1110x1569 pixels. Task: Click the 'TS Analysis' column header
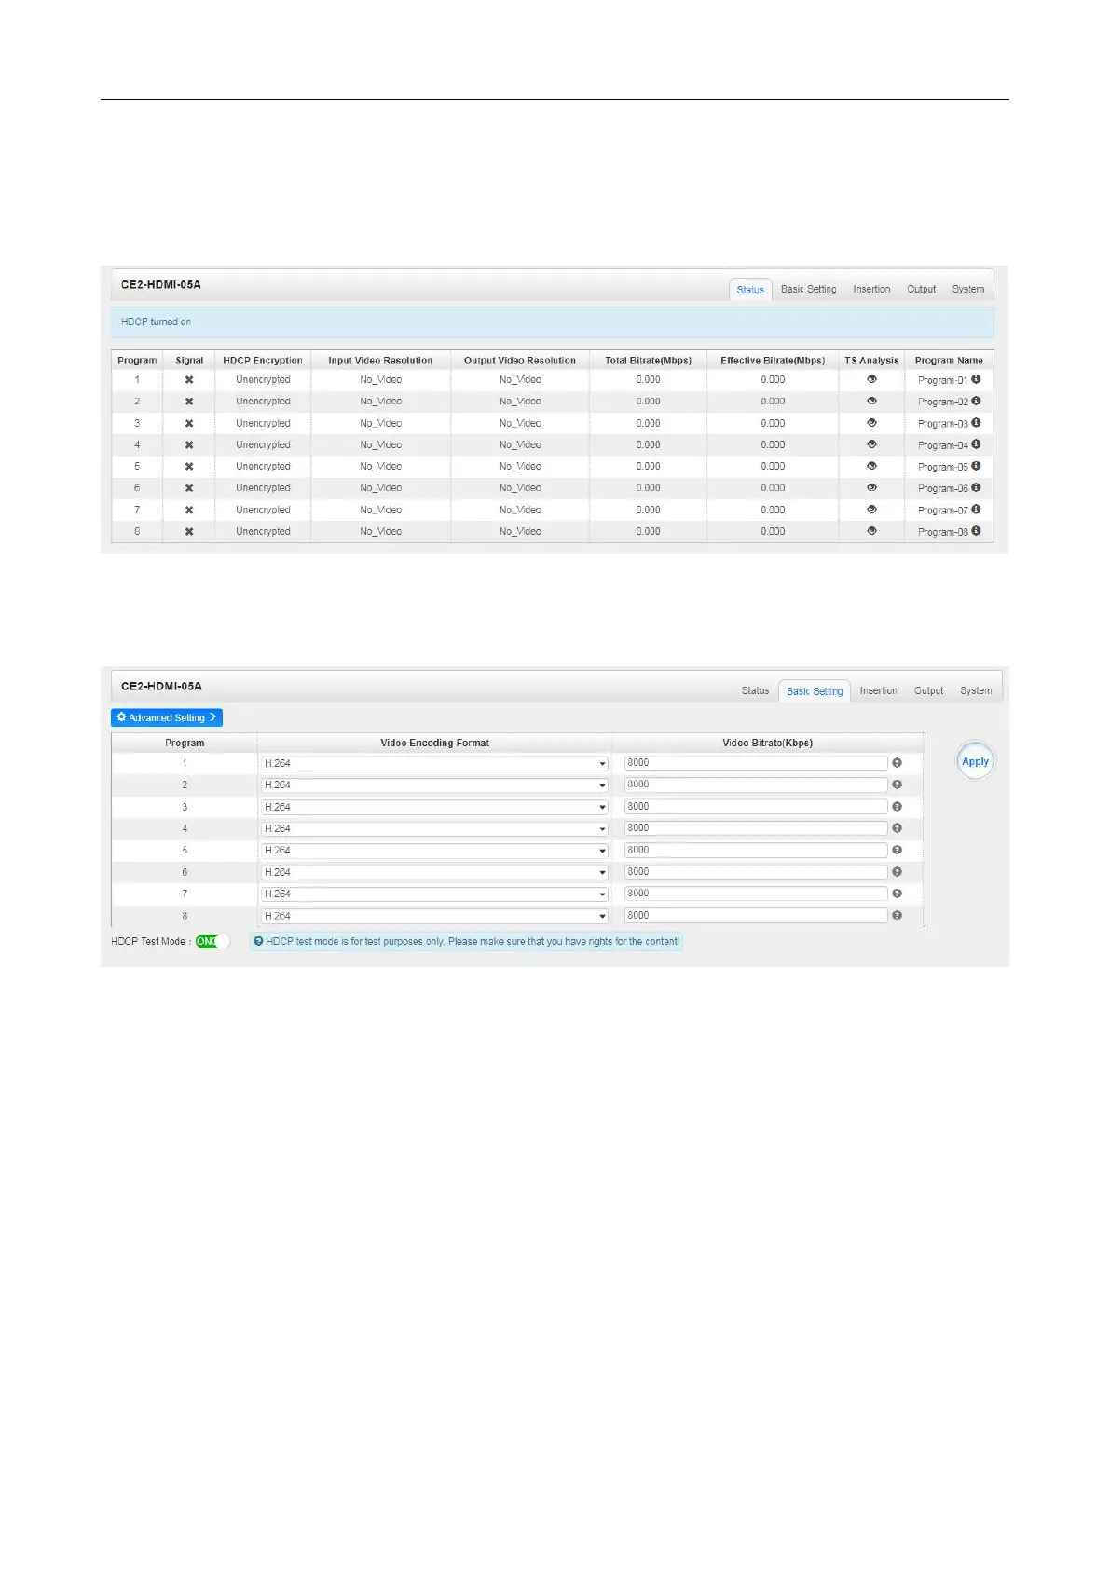pyautogui.click(x=871, y=361)
